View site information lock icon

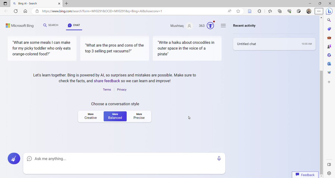click(37, 11)
